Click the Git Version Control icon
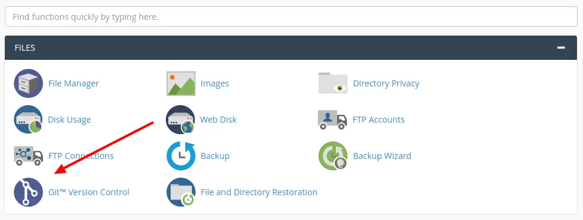Viewport: 583px width, 220px height. [x=28, y=192]
